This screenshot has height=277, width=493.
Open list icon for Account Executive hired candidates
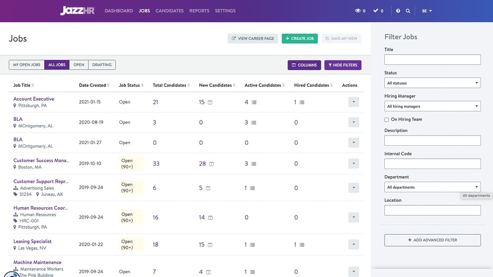pyautogui.click(x=302, y=102)
